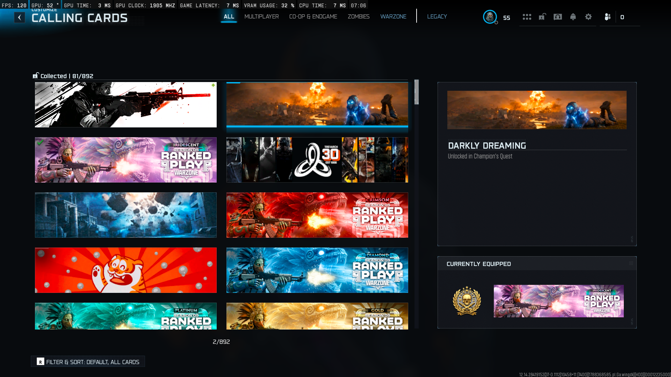Select the Darkly Dreaming explosion card in grid
The height and width of the screenshot is (377, 671).
[x=317, y=105]
